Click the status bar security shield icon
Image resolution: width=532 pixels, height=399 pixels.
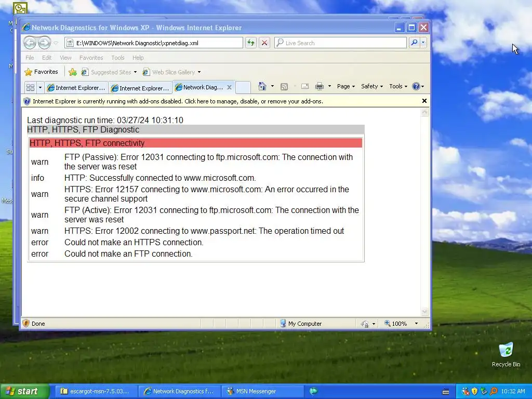coord(26,323)
